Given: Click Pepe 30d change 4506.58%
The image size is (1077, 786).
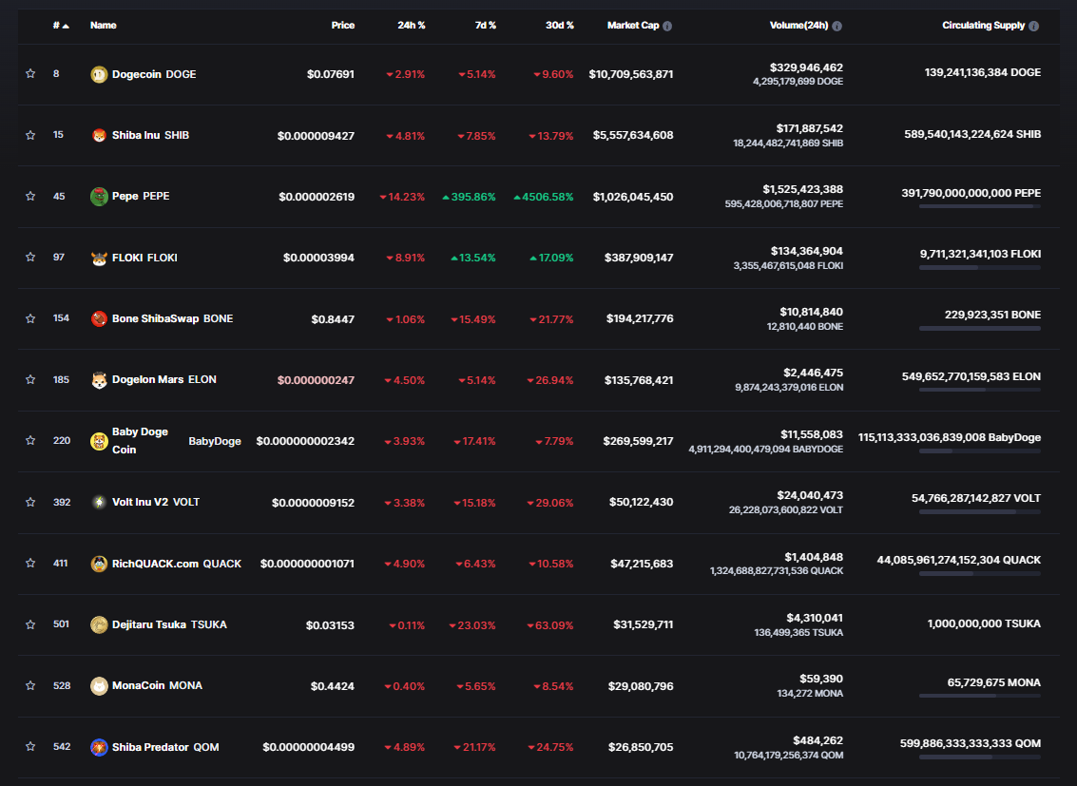Looking at the screenshot, I should 544,197.
